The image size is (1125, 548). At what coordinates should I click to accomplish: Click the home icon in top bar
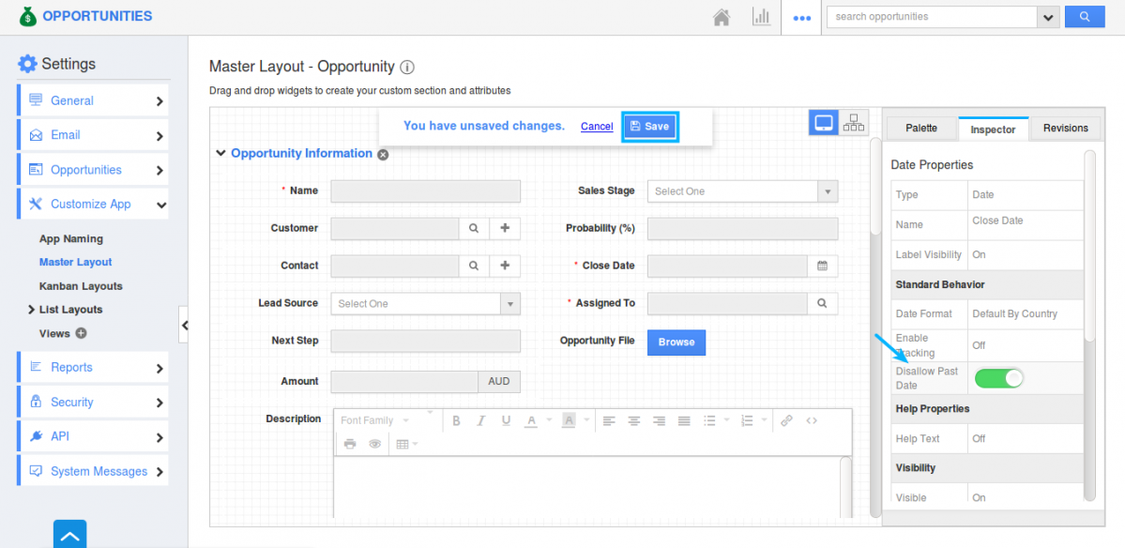tap(722, 17)
